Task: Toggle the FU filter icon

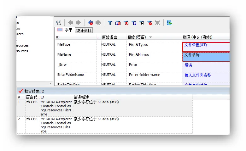Action: click(118, 23)
